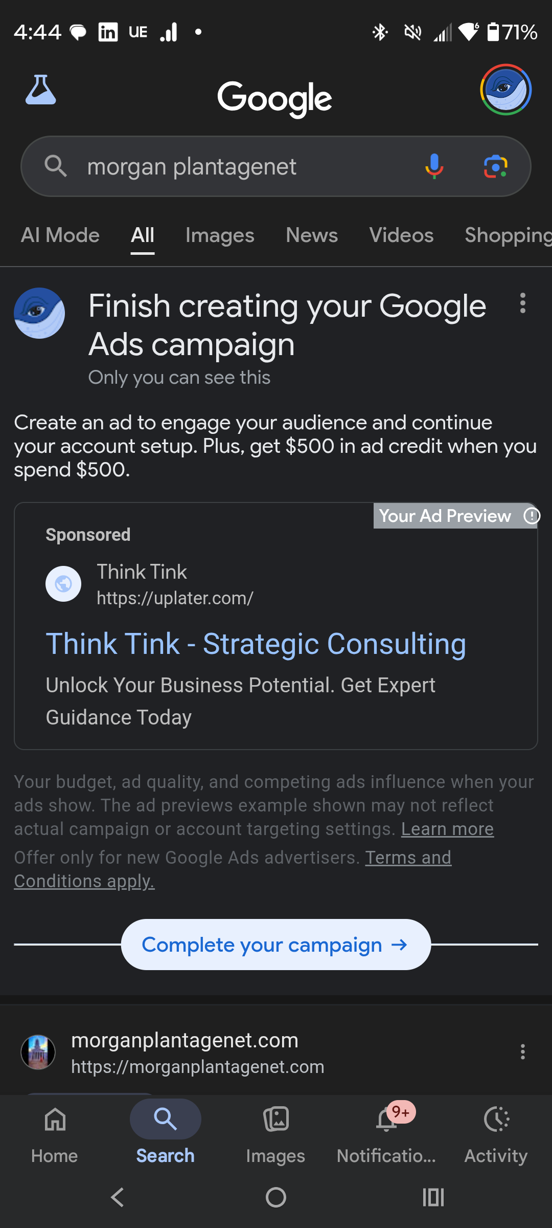Open the Notifications bell icon
The width and height of the screenshot is (552, 1228).
coord(387,1120)
